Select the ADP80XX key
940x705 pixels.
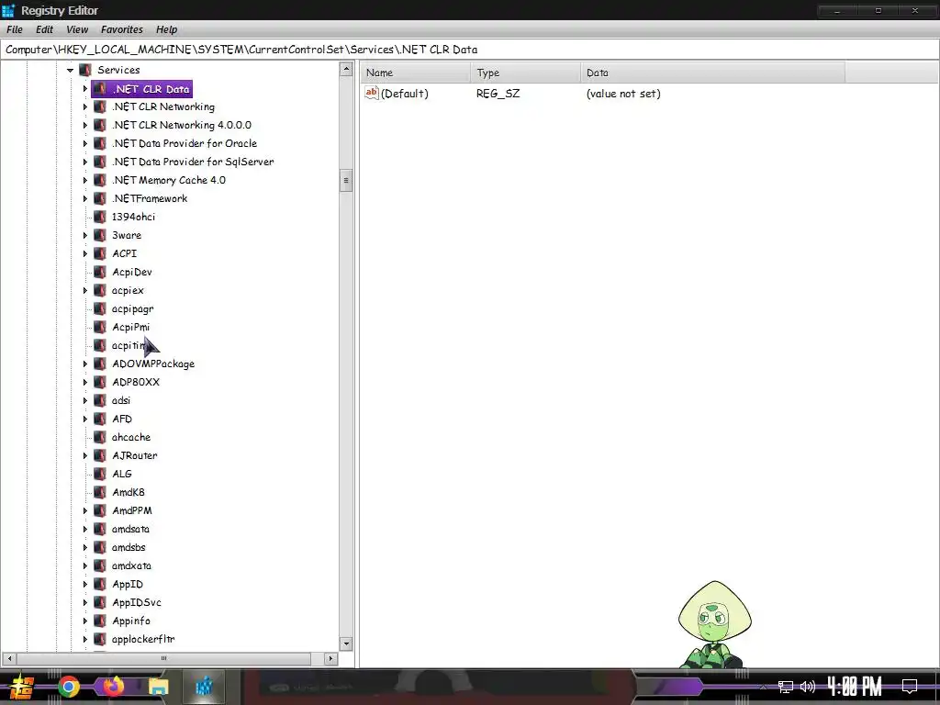pyautogui.click(x=136, y=382)
